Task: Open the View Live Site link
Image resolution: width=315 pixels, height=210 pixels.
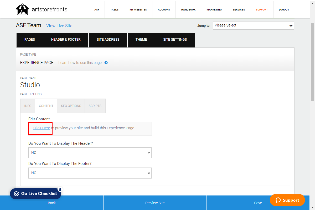Action: pyautogui.click(x=59, y=26)
